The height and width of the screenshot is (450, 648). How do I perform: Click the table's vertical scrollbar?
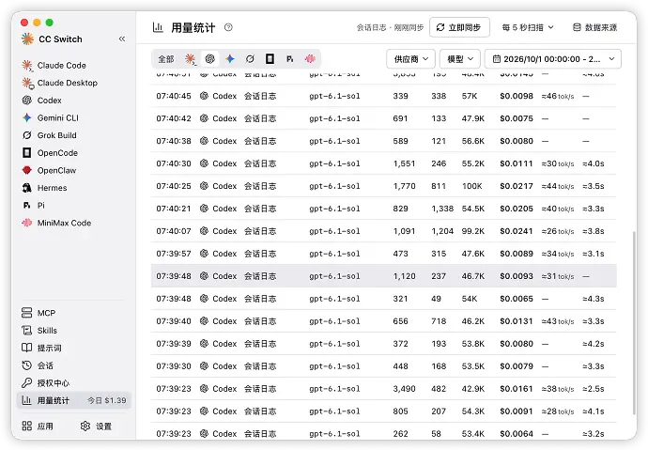click(634, 322)
